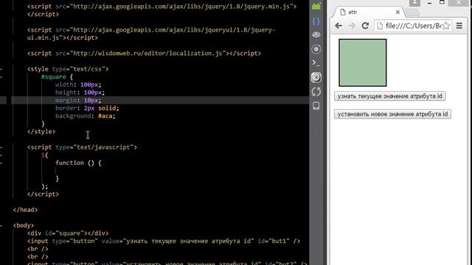Collapse the function () { fold marker
This screenshot has height=265, width=472.
pos(1,163)
